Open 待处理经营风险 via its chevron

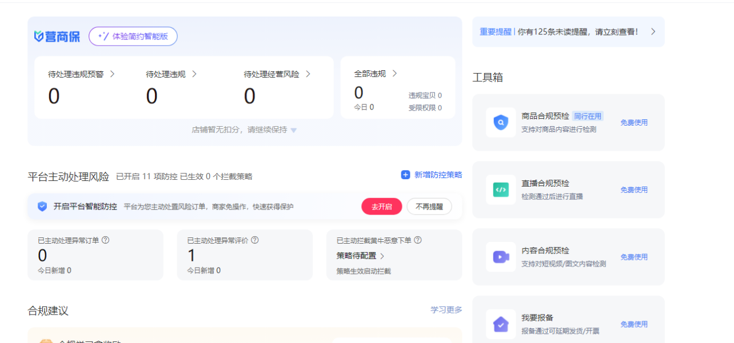(x=308, y=74)
